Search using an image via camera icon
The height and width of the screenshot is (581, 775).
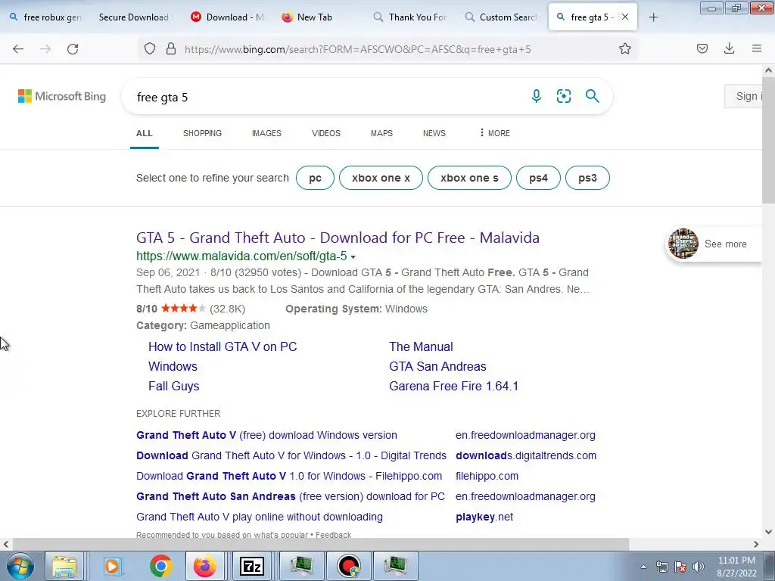(563, 96)
